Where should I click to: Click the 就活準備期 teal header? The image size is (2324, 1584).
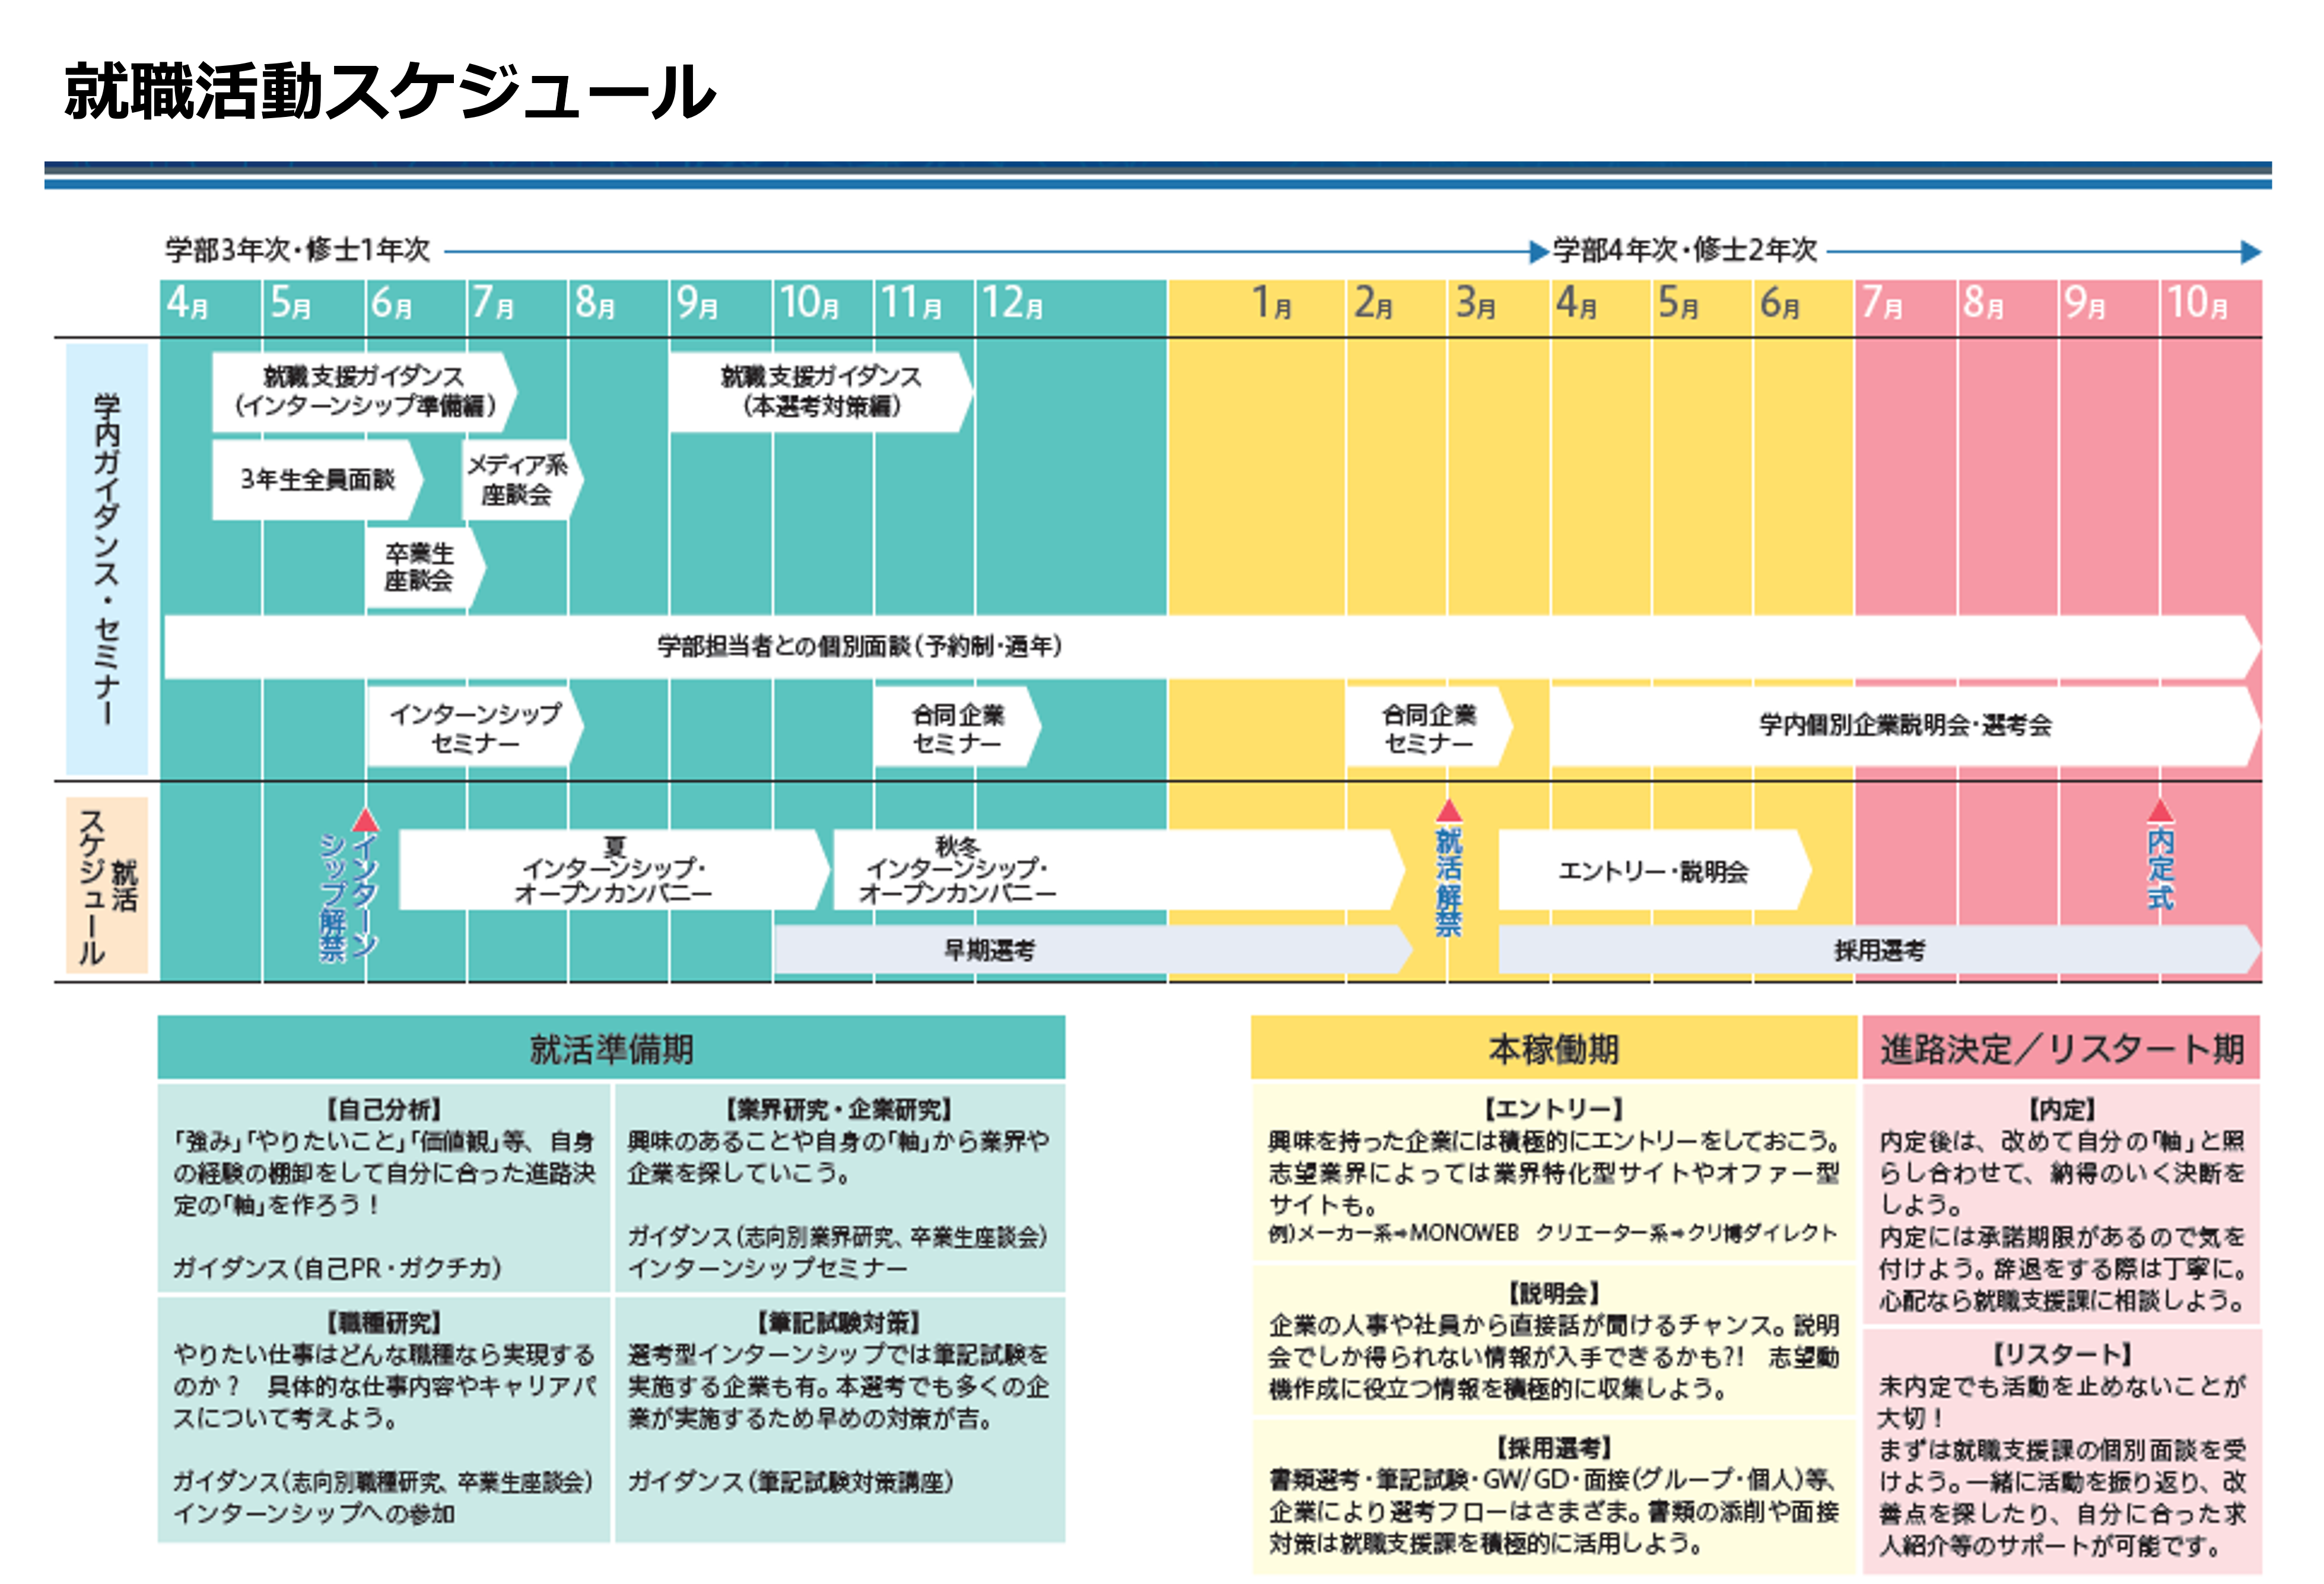click(x=611, y=1049)
